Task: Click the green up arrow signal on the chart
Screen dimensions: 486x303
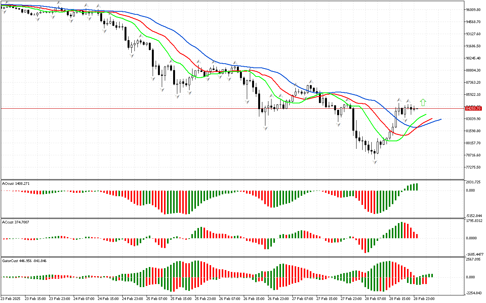Action: [x=423, y=102]
